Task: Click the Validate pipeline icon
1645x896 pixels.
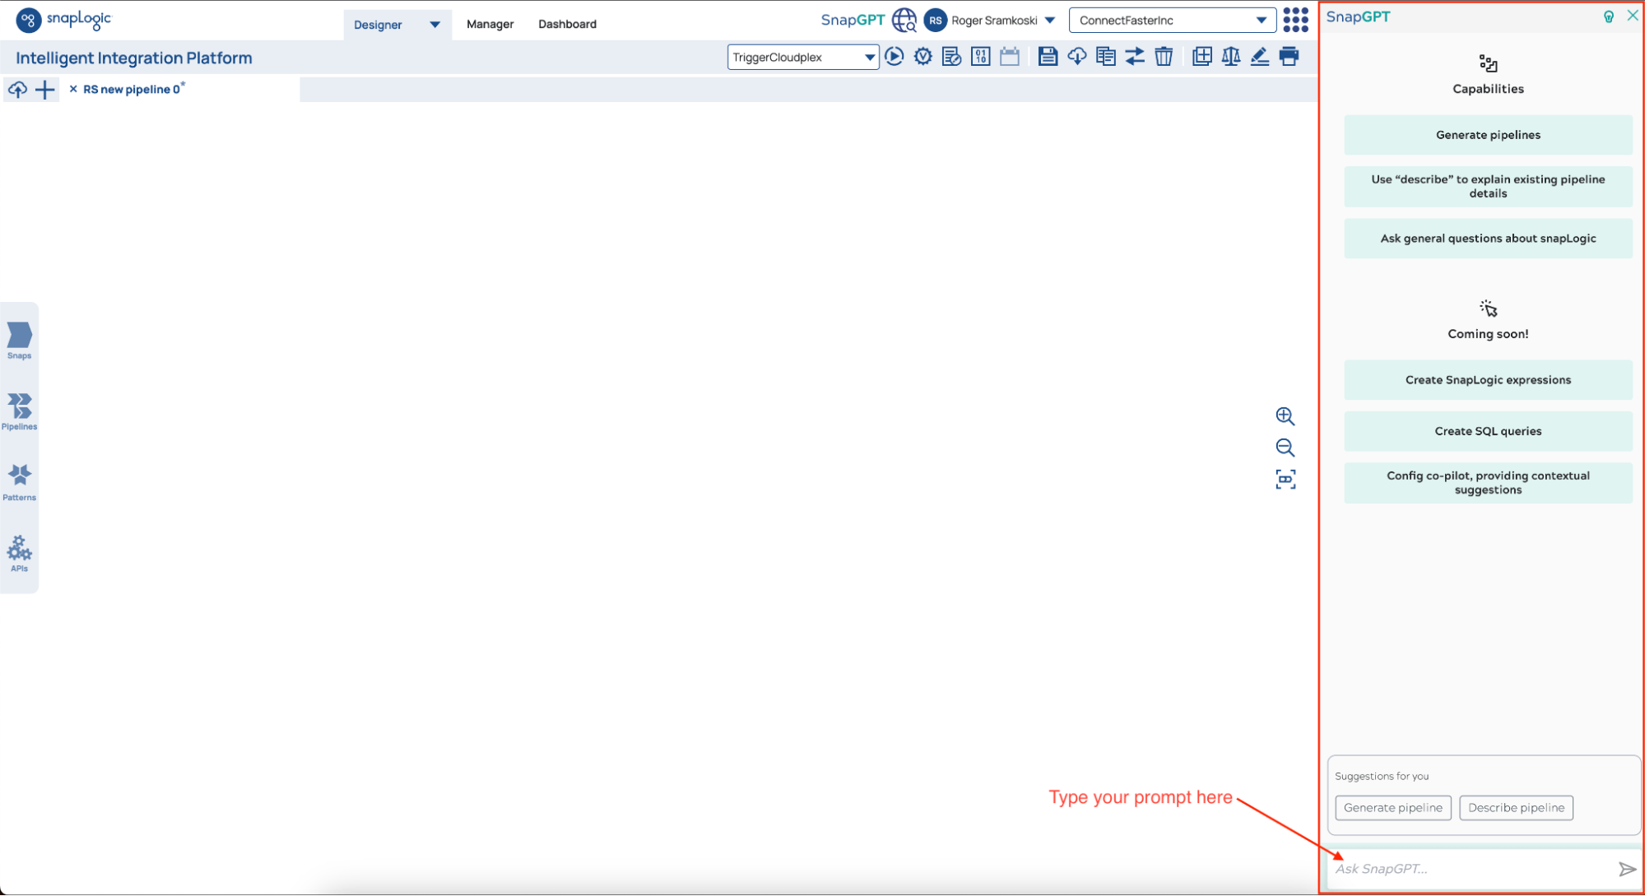Action: coord(923,56)
